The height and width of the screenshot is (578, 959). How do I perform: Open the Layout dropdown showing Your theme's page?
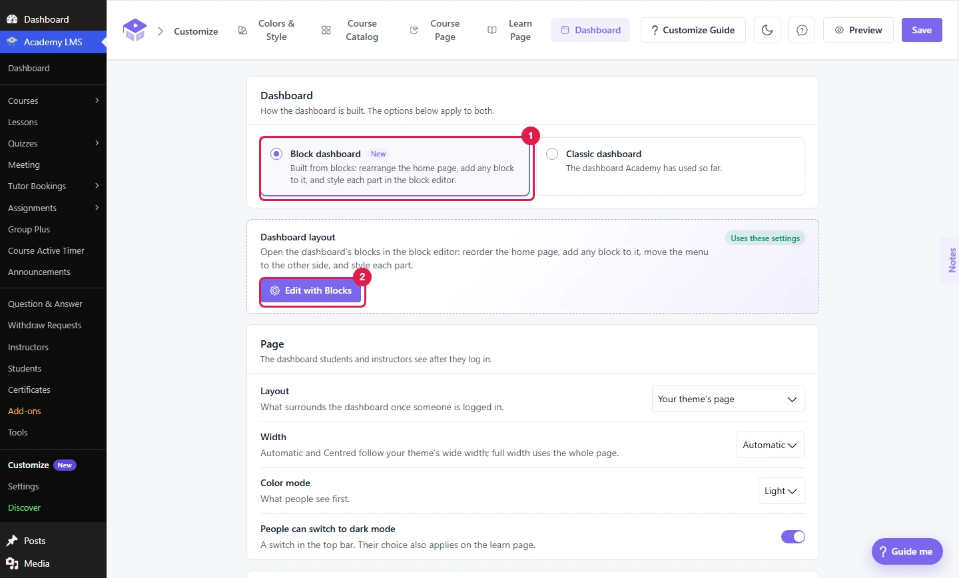pyautogui.click(x=729, y=399)
